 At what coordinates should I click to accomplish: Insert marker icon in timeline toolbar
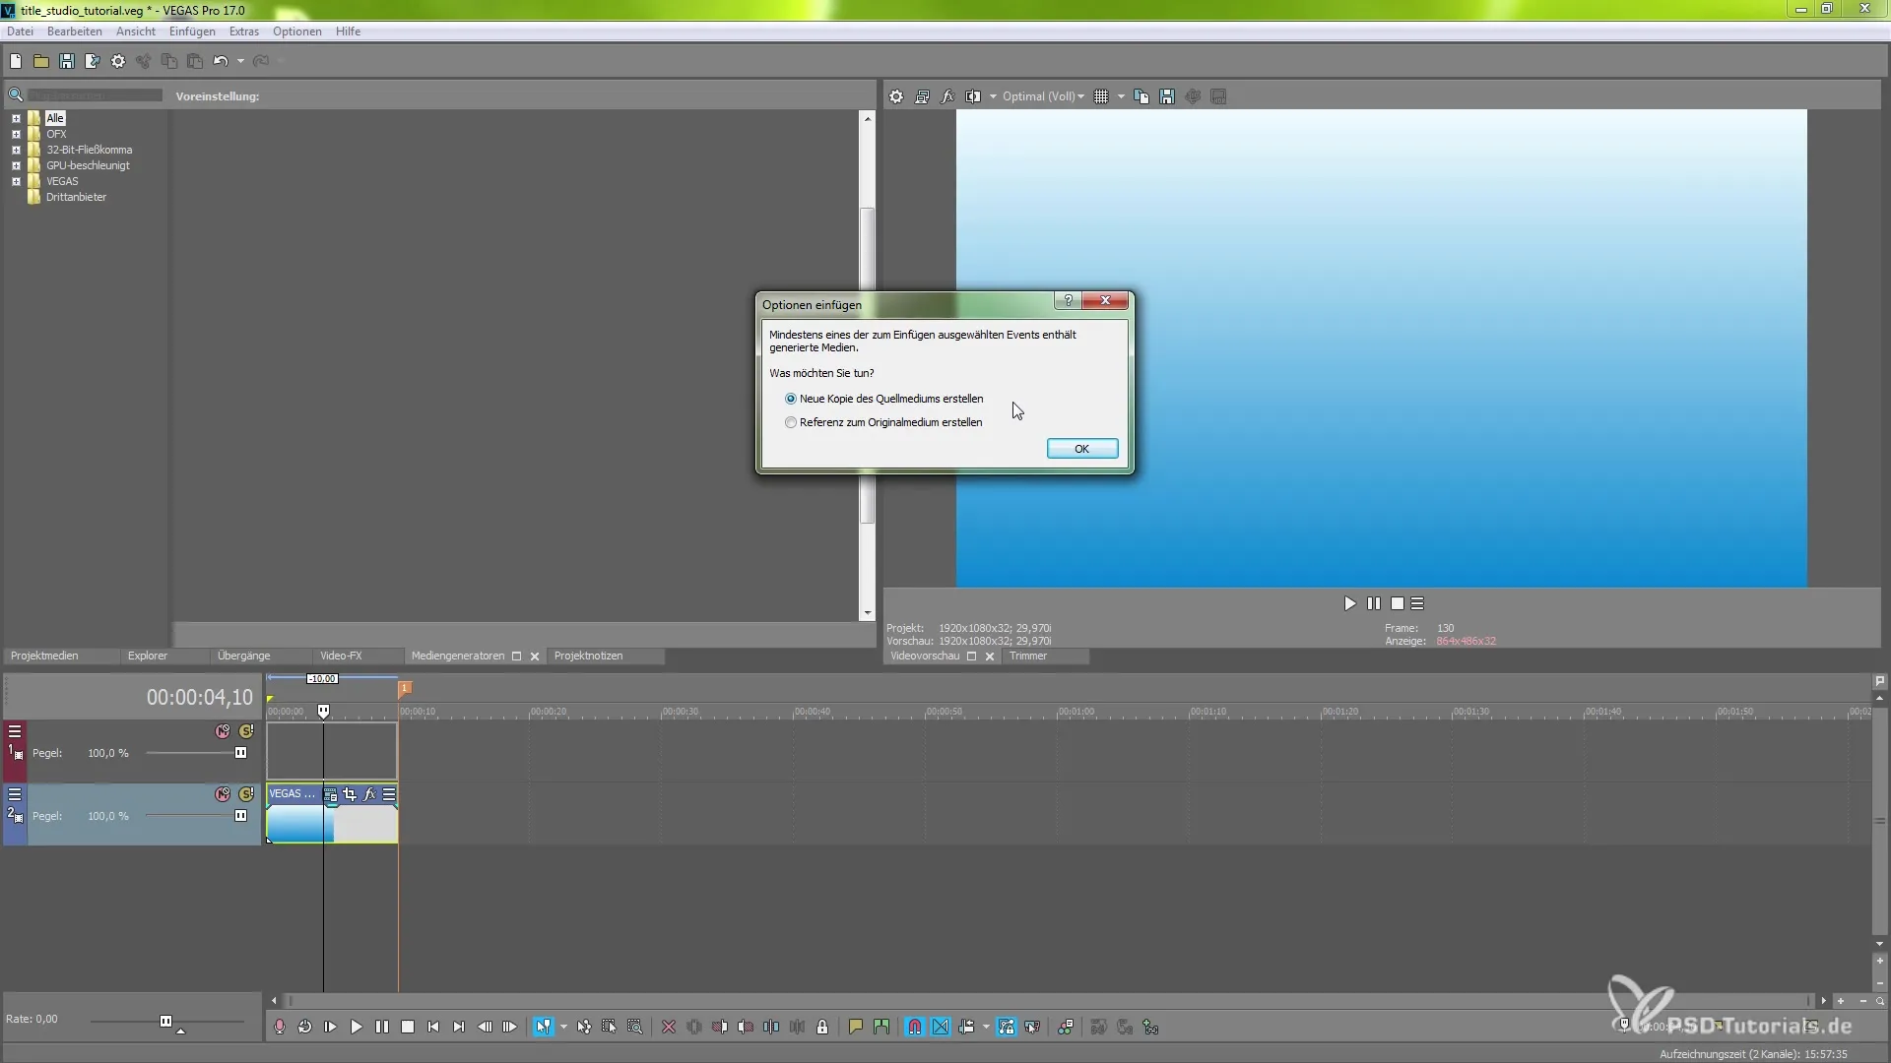click(x=856, y=1027)
